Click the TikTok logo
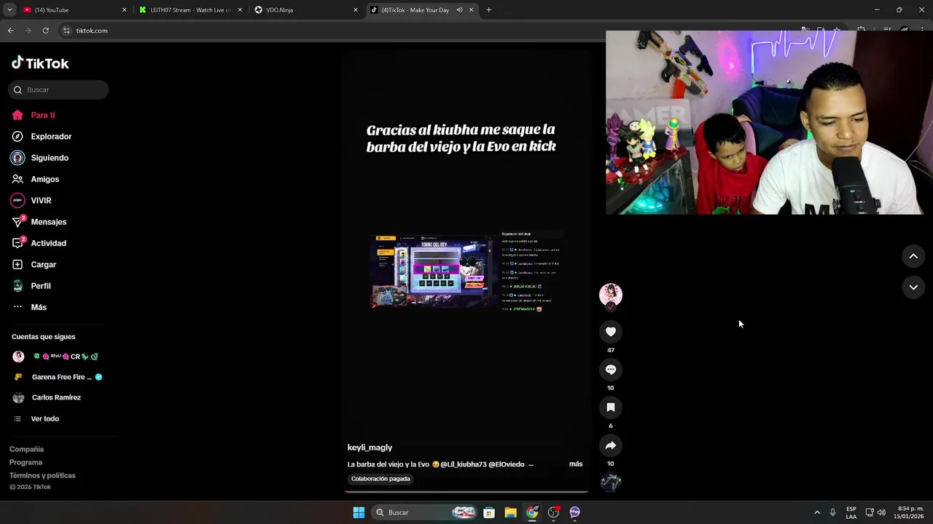 [40, 63]
